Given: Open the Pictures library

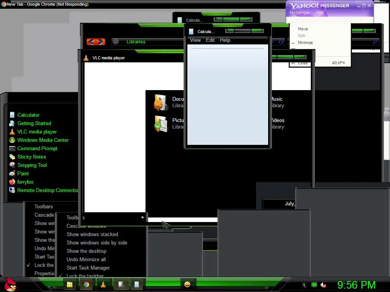Looking at the screenshot, I should pos(169,124).
